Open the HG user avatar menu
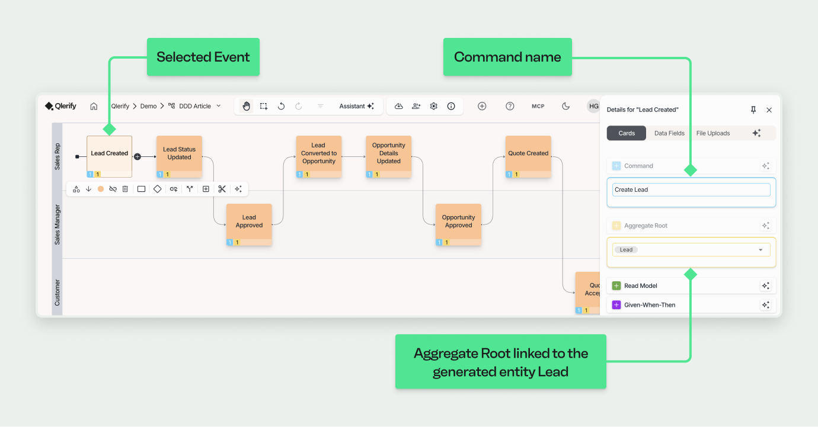Viewport: 818px width, 427px height. point(593,106)
